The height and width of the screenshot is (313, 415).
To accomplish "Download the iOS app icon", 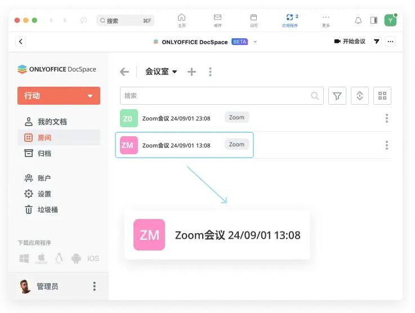I will point(93,258).
